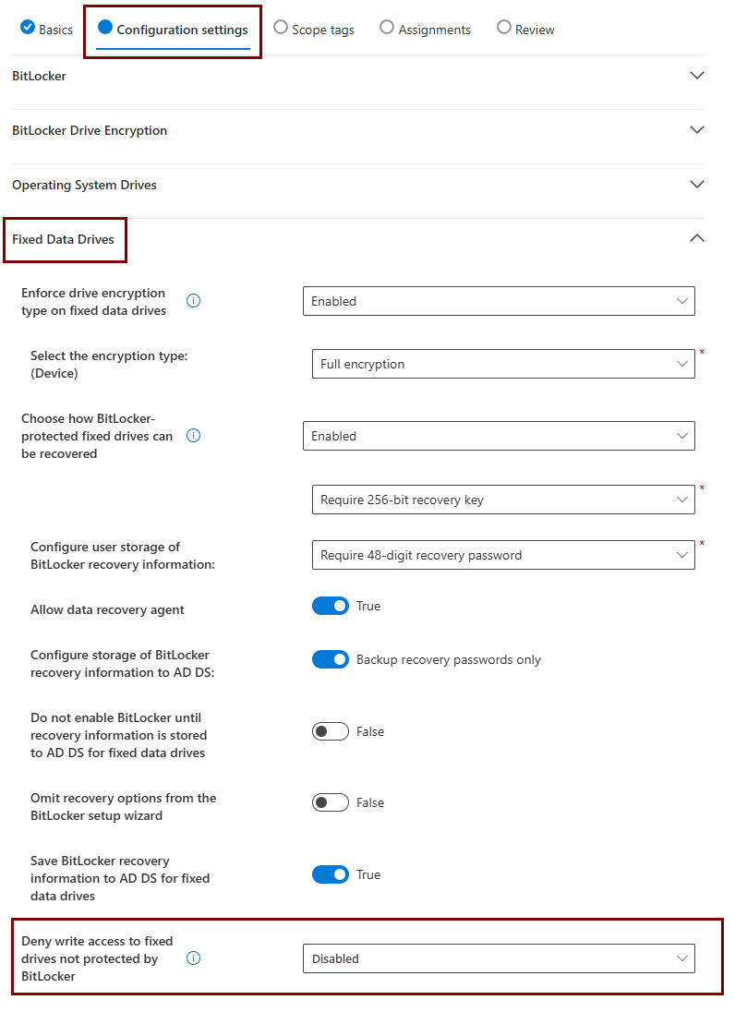Open Require 256-bit recovery key dropdown
Image resolution: width=735 pixels, height=1012 pixels.
[503, 500]
